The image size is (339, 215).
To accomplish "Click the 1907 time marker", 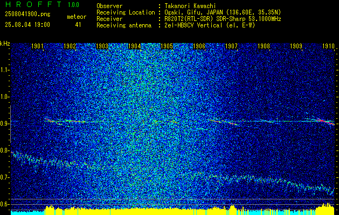I will [231, 46].
